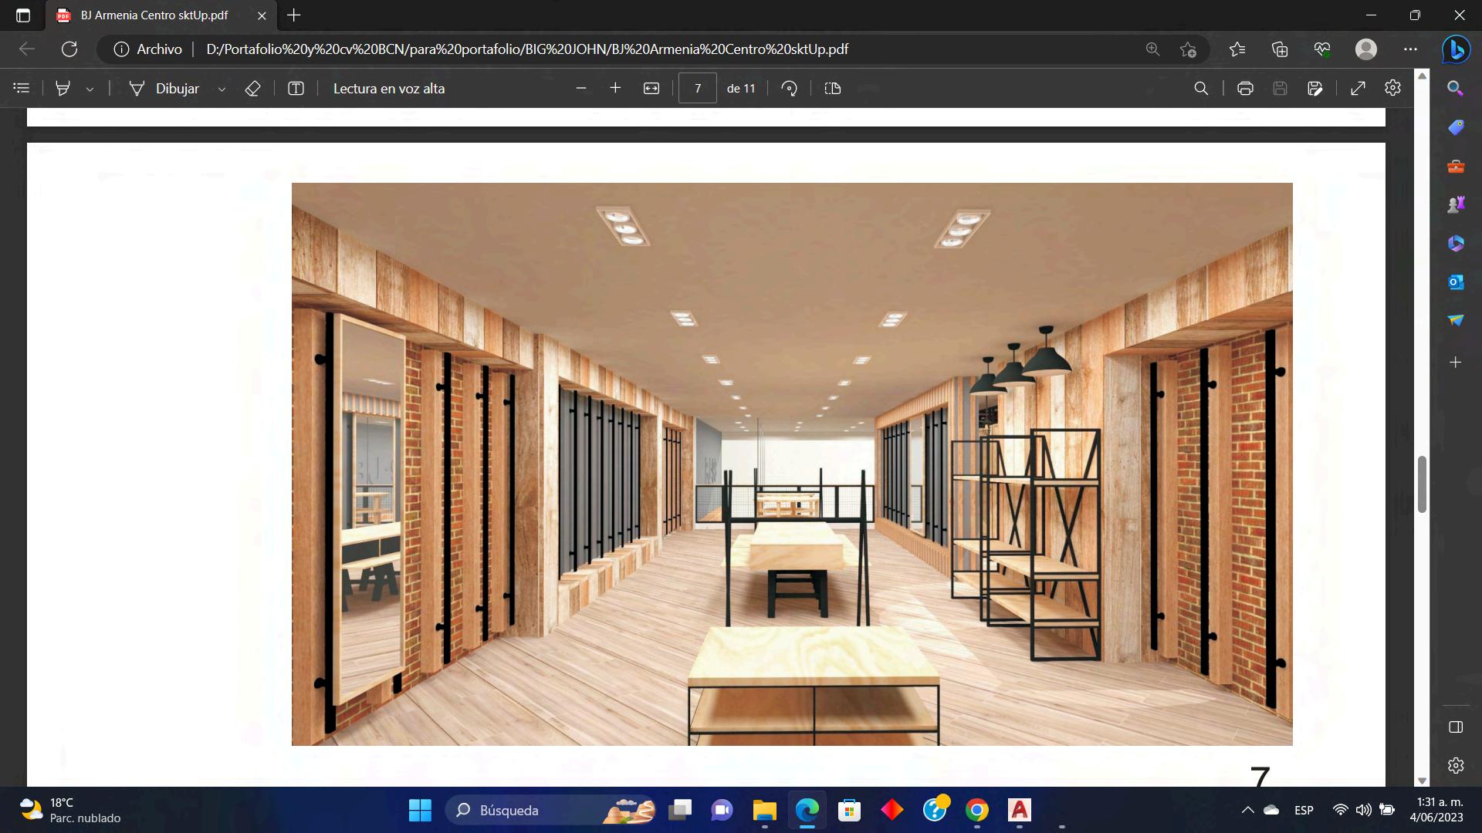The width and height of the screenshot is (1482, 833).
Task: Select the eraser tool
Action: (252, 88)
